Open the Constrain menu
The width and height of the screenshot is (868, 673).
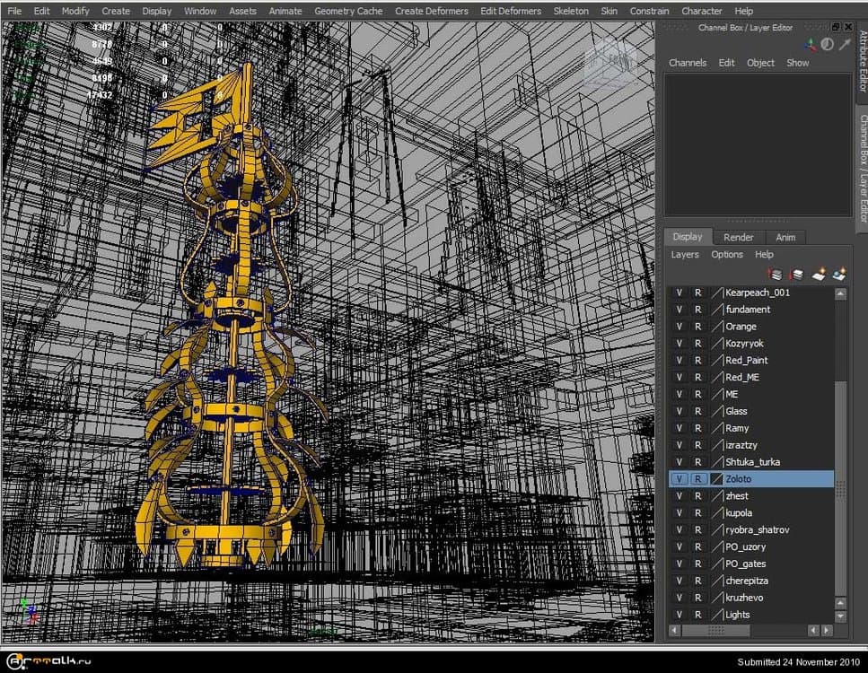tap(649, 11)
